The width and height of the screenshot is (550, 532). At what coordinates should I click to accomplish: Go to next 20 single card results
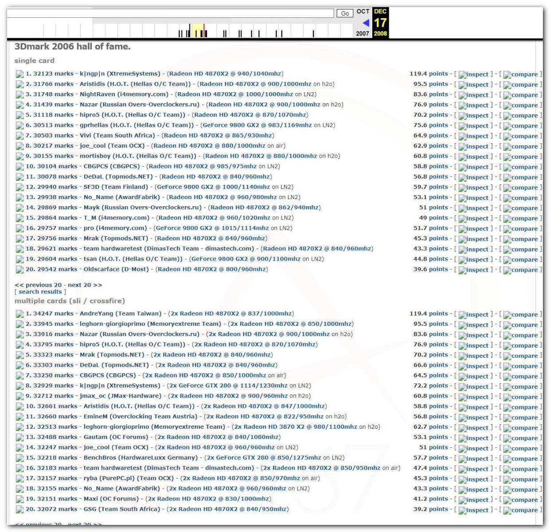(x=85, y=285)
